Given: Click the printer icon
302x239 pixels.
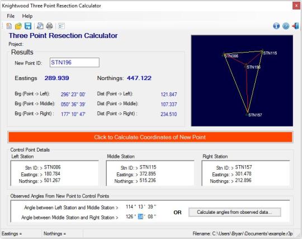Looking at the screenshot, I should pyautogui.click(x=50, y=26).
